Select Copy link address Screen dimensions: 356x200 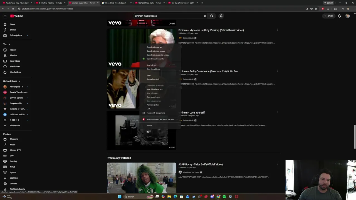[x=160, y=69]
